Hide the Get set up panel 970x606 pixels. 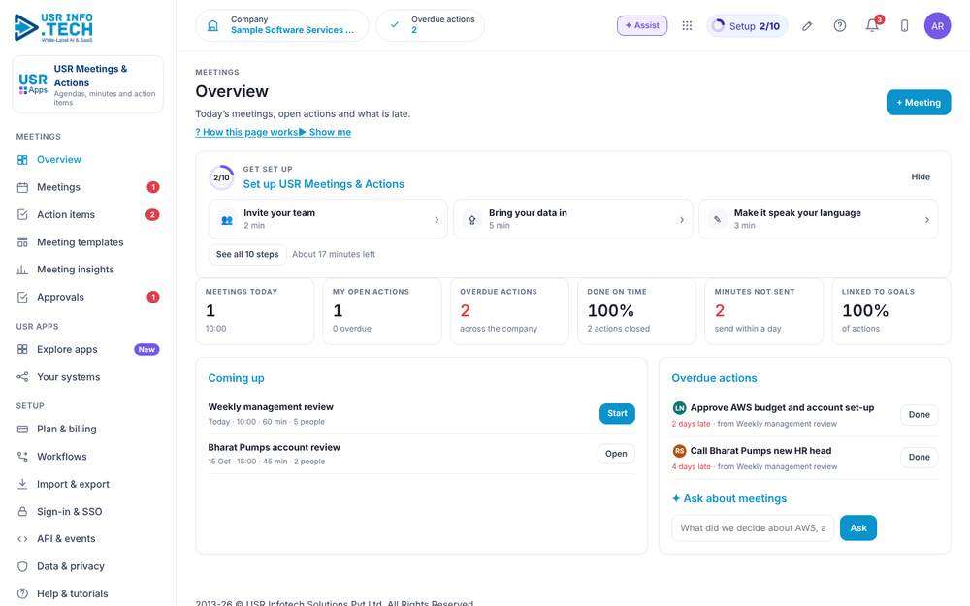[920, 176]
